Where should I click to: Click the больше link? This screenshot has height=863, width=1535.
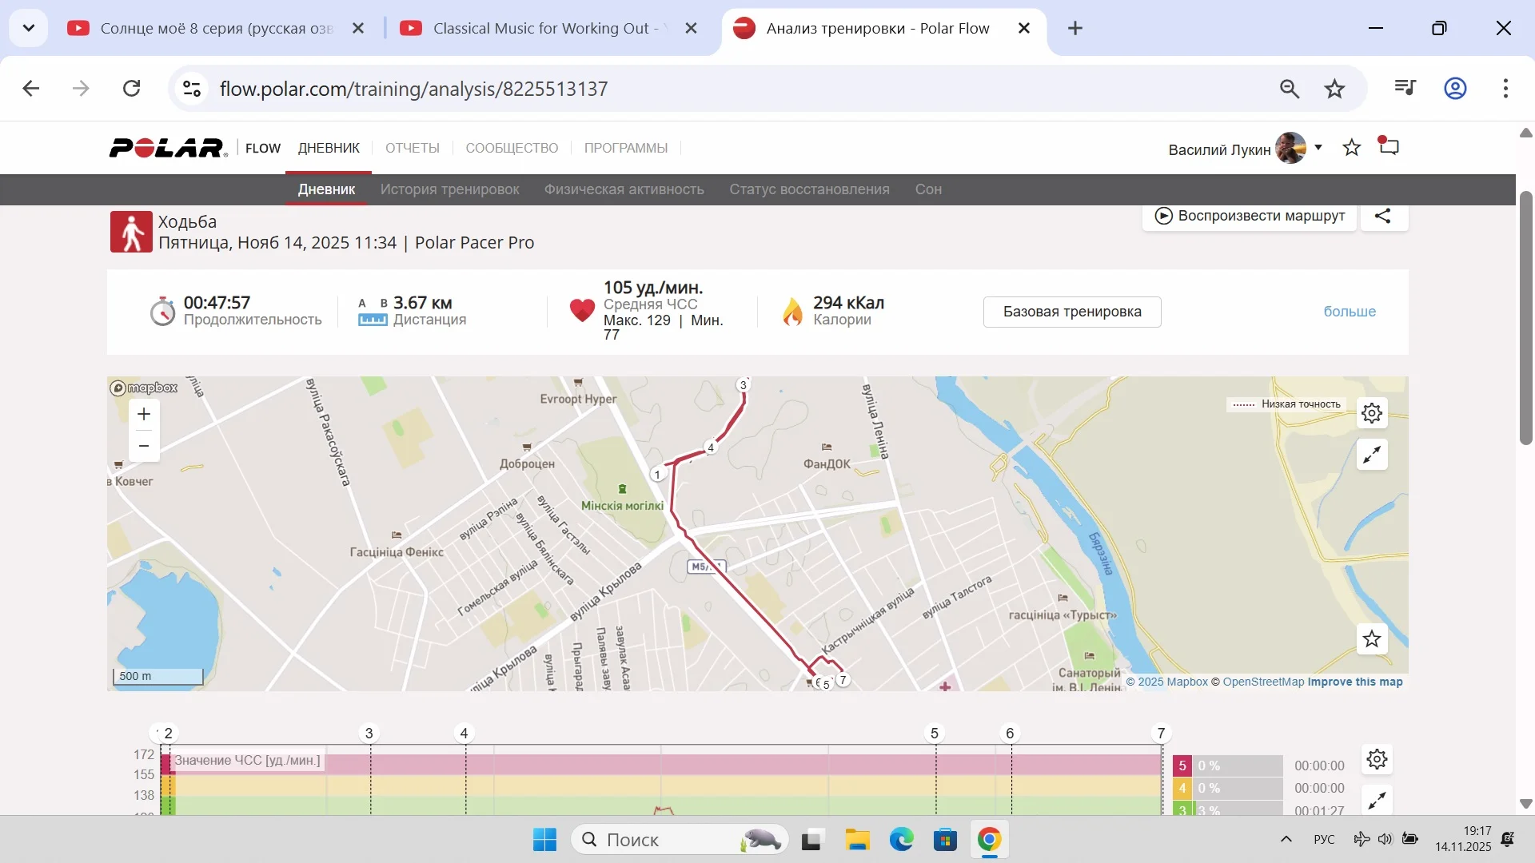[1350, 312]
